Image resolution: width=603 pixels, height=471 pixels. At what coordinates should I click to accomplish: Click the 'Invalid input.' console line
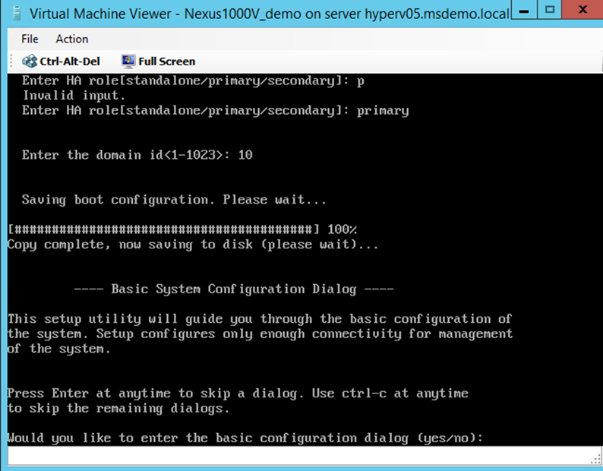click(74, 95)
